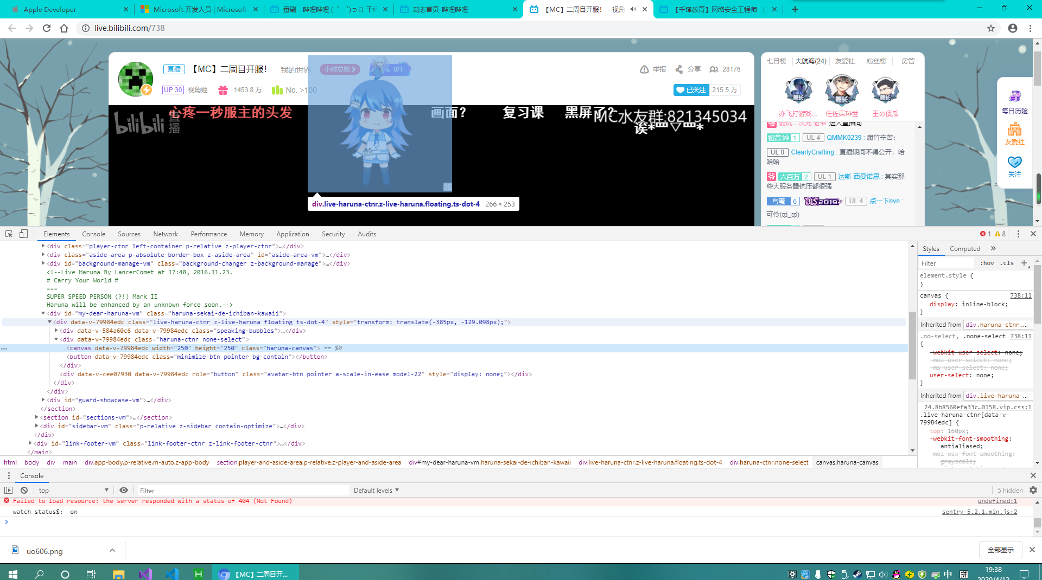Open the 738:11 canvas style source link
The width and height of the screenshot is (1042, 580).
click(1020, 295)
